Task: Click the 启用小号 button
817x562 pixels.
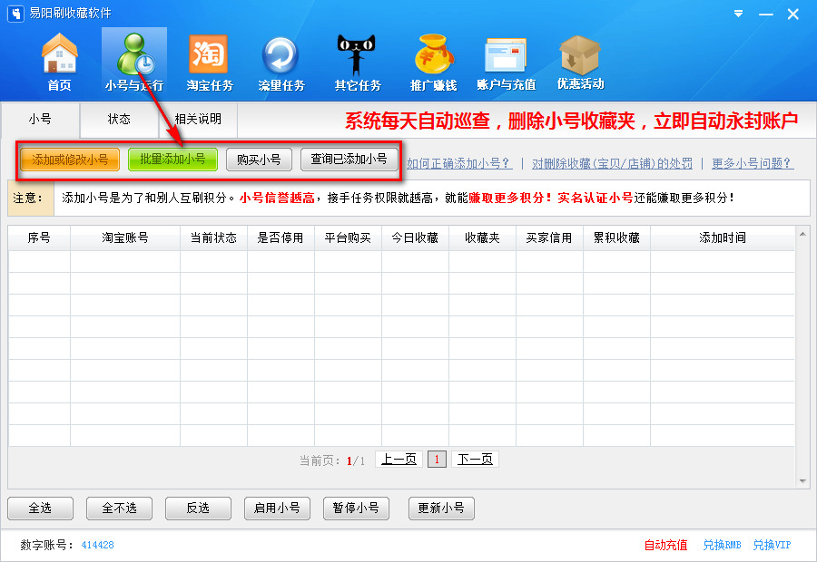Action: (x=277, y=508)
